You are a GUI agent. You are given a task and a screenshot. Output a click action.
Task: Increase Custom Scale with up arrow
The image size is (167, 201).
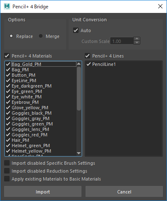137,39
